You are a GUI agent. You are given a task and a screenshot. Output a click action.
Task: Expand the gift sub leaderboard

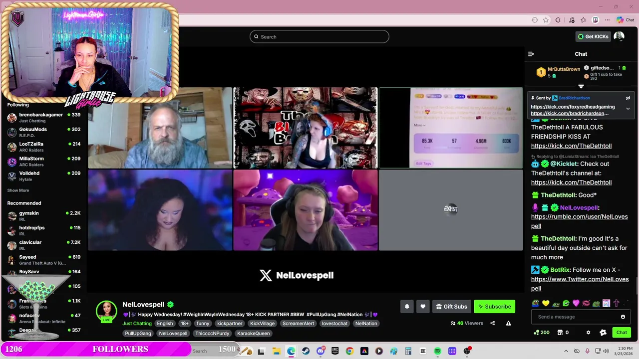click(x=581, y=86)
